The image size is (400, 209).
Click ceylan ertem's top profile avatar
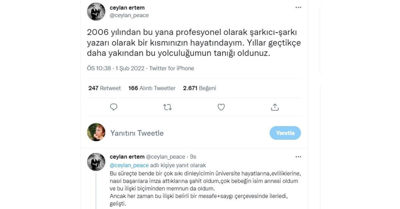pos(96,12)
